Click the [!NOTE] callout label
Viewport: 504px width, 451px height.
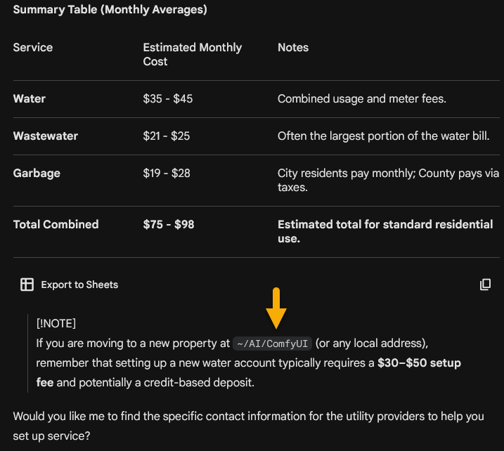pyautogui.click(x=56, y=323)
